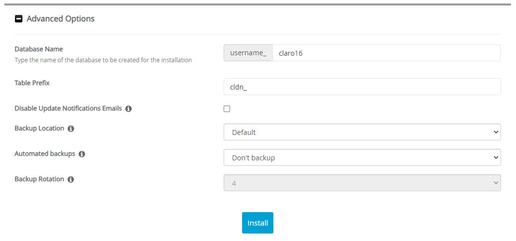This screenshot has height=241, width=516.
Task: Tick the Disable Update Notifications Emails checkbox
Action: pos(227,109)
